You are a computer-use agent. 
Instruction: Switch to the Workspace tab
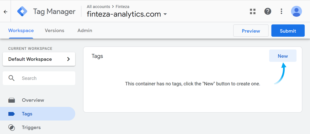[21, 31]
